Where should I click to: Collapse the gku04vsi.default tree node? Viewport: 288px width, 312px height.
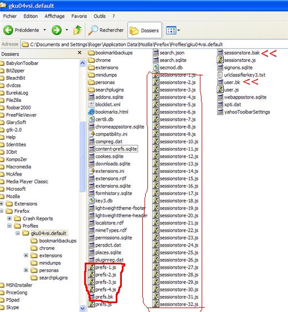point(18,233)
